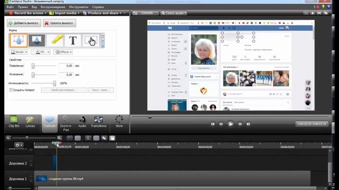Expand the callout shapes gallery list

click(103, 45)
